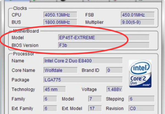
Task: Click the Revision label
Action: 115,108
